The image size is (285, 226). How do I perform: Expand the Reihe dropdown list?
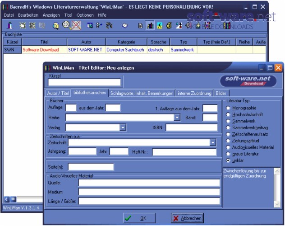click(x=177, y=118)
